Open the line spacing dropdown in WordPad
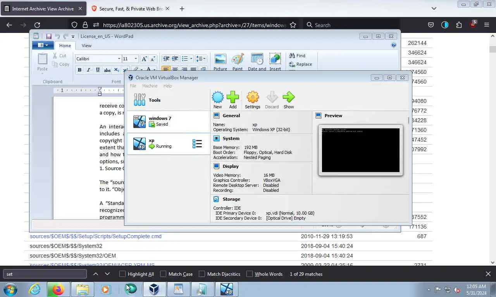Screen dimensions: 496x297 pyautogui.click(x=201, y=59)
